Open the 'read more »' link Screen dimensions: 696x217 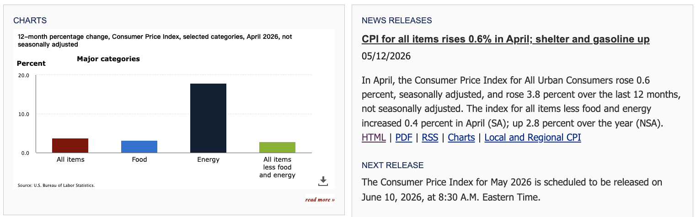pos(320,200)
